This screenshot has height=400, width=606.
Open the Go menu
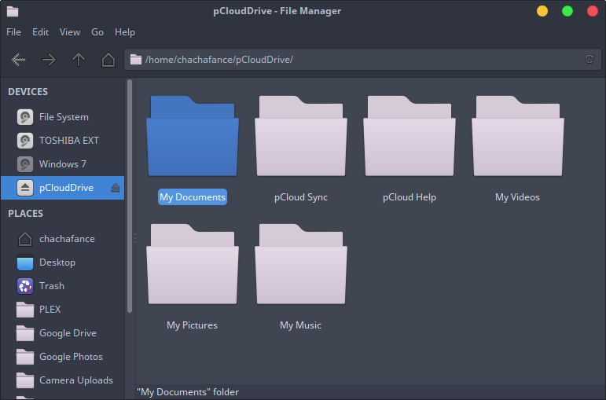click(x=97, y=32)
